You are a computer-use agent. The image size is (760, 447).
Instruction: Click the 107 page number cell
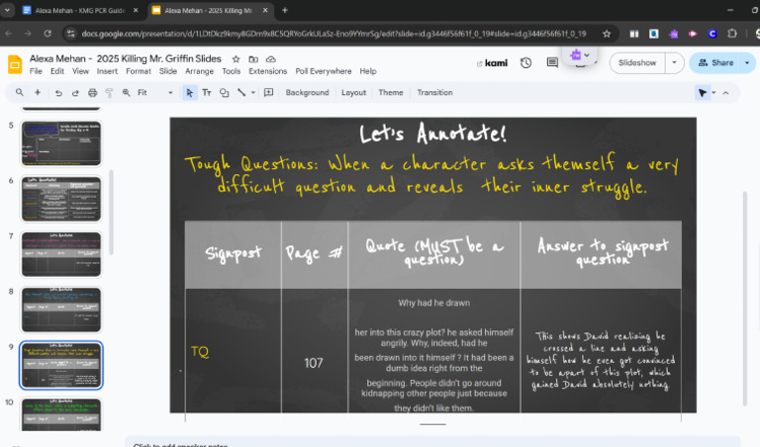[313, 363]
